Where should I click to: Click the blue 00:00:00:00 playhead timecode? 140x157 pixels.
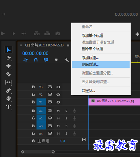[35, 53]
